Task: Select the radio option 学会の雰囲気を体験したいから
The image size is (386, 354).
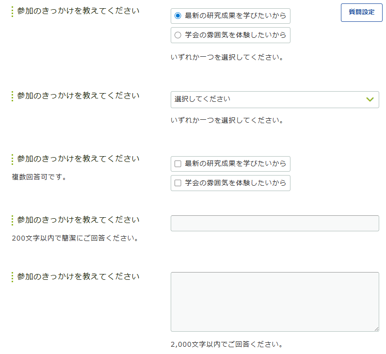Action: [178, 35]
